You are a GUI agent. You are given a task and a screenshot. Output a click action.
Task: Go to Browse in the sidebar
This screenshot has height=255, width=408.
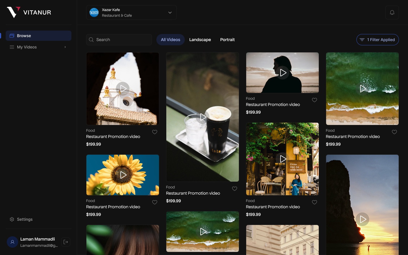coord(39,36)
